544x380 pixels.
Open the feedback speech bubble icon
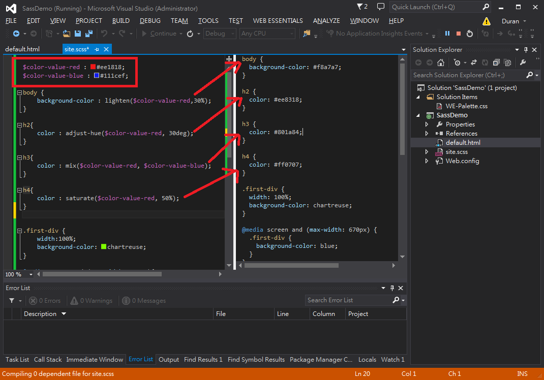coord(381,7)
